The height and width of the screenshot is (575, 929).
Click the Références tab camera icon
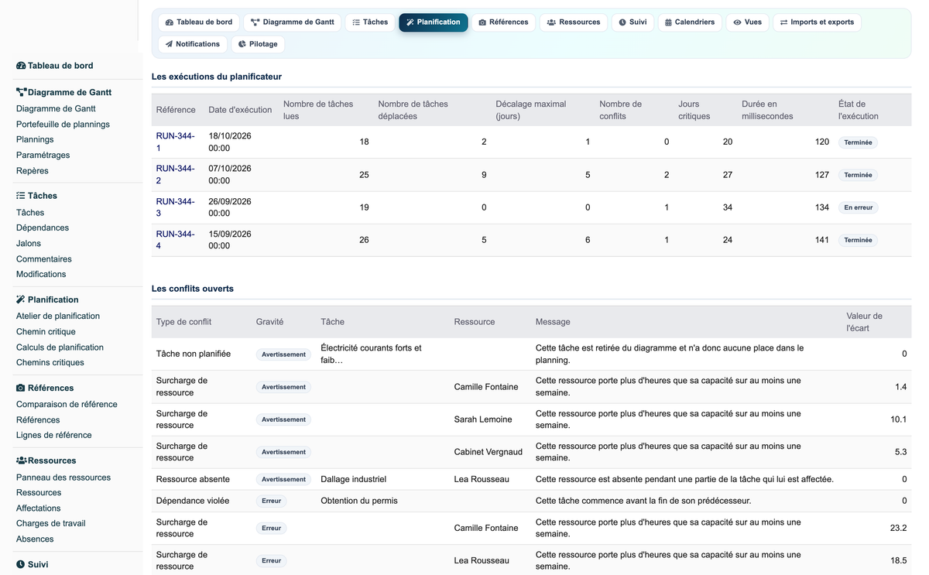[482, 22]
